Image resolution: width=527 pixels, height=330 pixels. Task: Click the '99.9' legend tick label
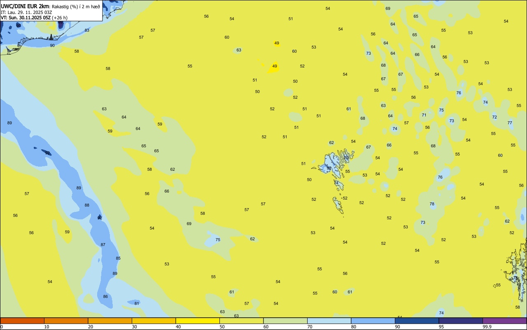coord(487,327)
